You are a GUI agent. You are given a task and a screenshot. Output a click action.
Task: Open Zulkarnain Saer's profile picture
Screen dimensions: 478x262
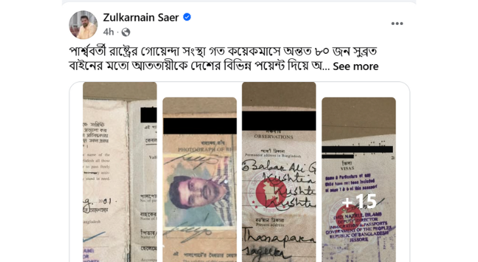click(83, 25)
